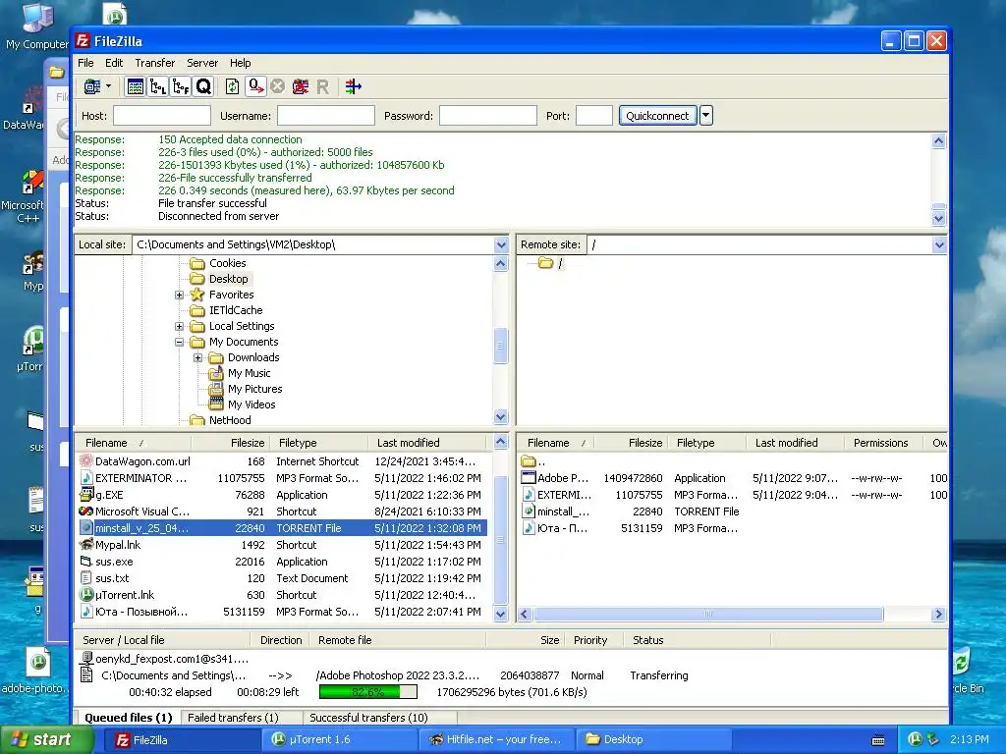Select Mypal.lnk icon in local list

pos(86,545)
